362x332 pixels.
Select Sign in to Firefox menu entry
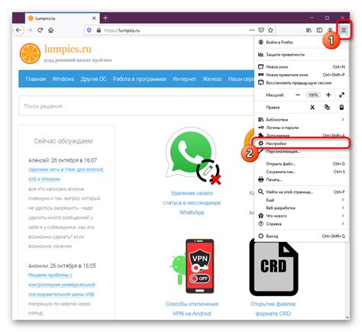tap(302, 42)
